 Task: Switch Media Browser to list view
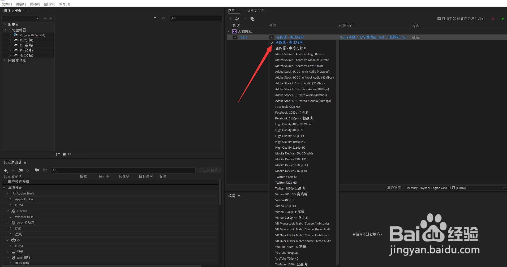[x=58, y=154]
